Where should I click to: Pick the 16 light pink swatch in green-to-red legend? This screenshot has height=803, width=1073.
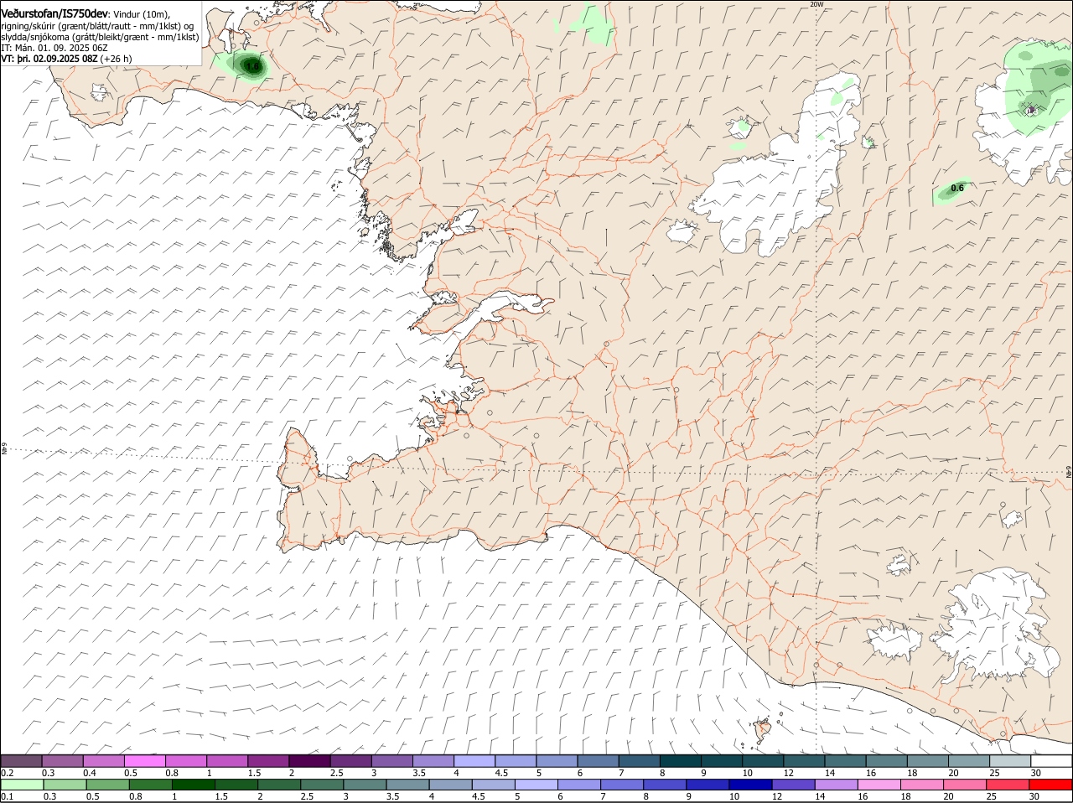878,785
